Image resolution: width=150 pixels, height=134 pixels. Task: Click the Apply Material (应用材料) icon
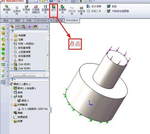pyautogui.click(x=17, y=10)
